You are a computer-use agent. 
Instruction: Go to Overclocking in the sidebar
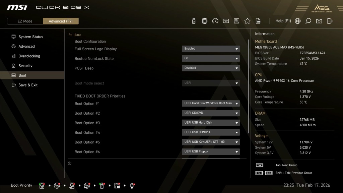[32, 56]
